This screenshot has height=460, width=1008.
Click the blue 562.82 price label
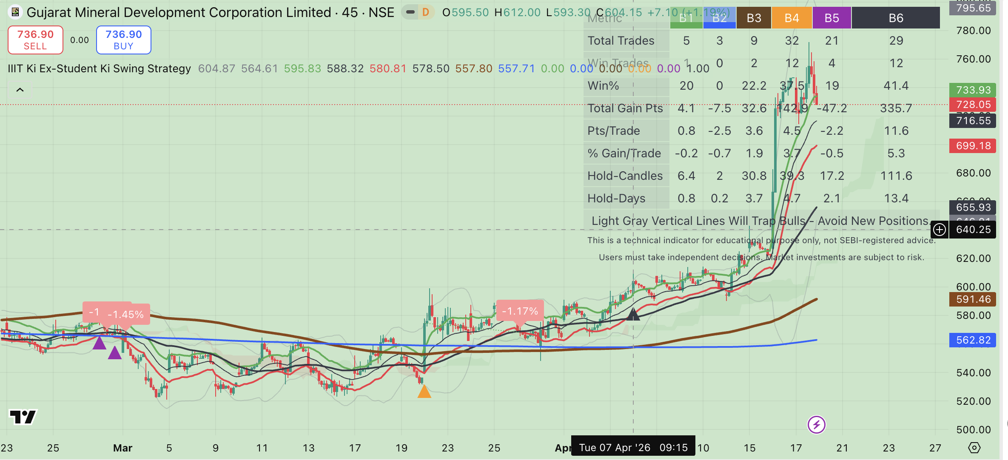coord(973,340)
